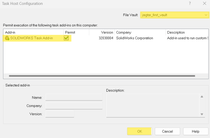210x138 pixels.
Task: Click the Description box scroll up arrow
Action: coord(202,97)
